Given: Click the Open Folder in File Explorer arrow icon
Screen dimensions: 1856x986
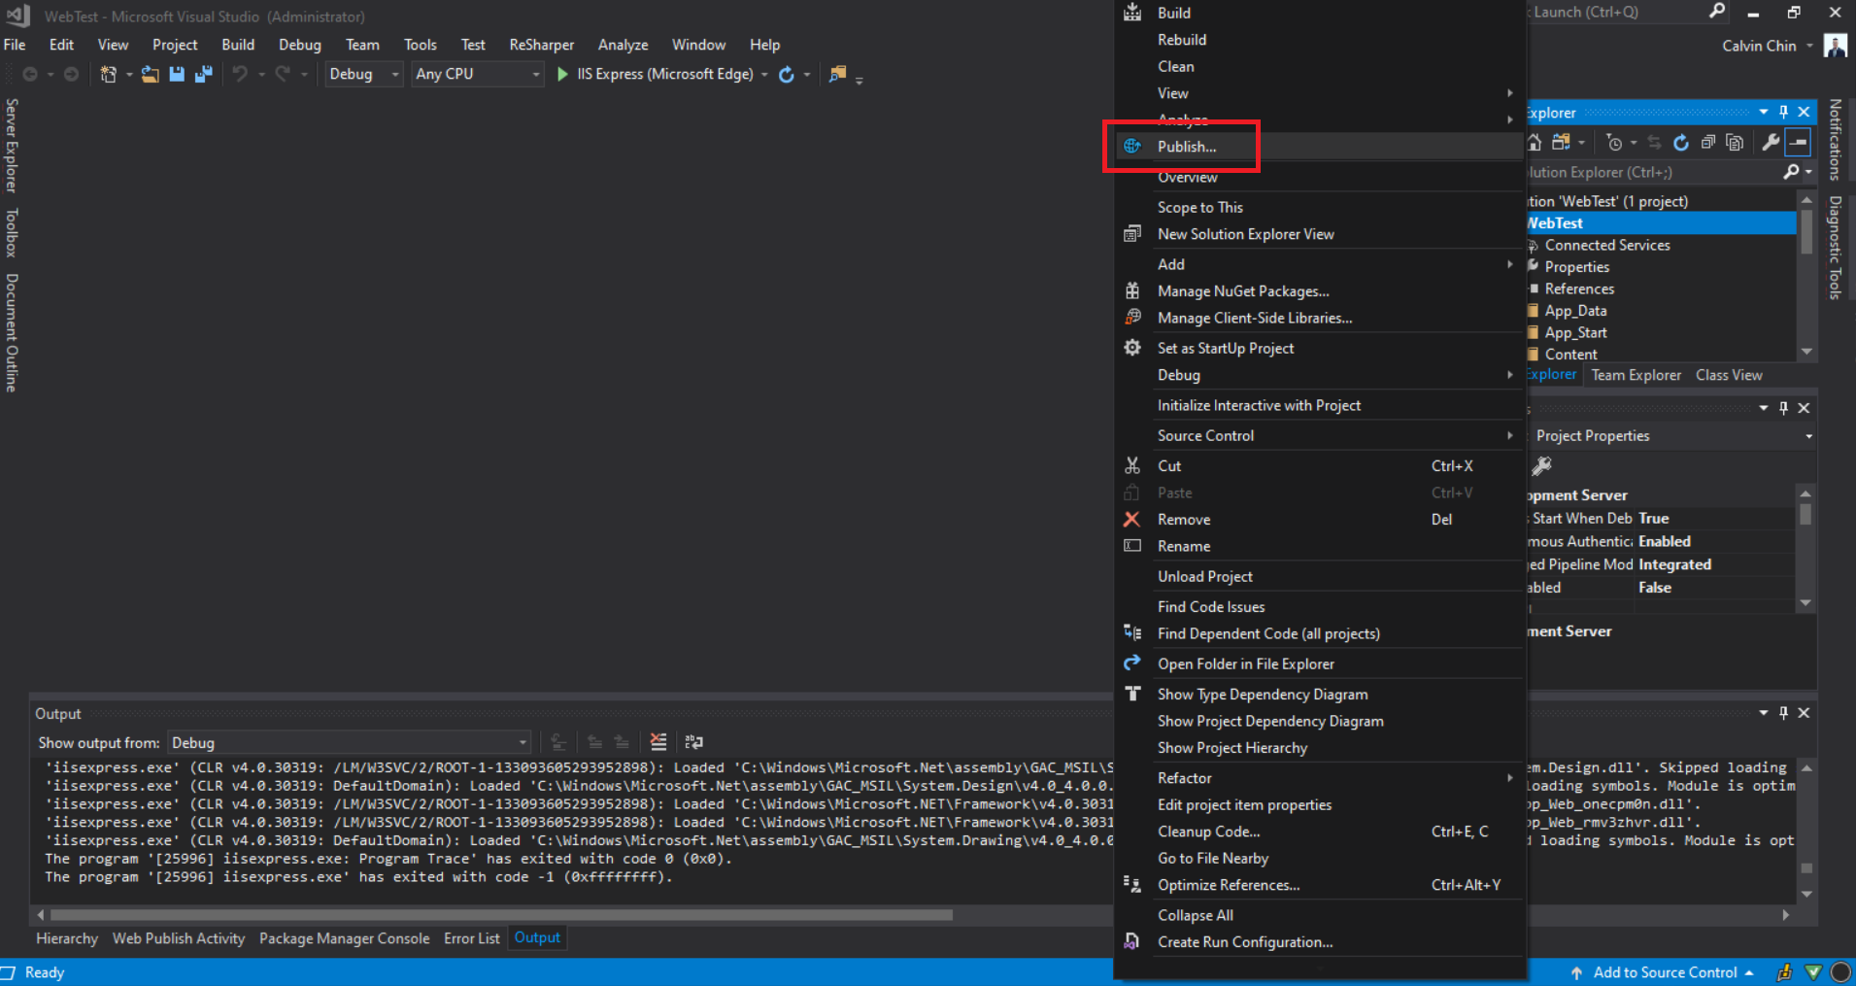Looking at the screenshot, I should tap(1132, 663).
